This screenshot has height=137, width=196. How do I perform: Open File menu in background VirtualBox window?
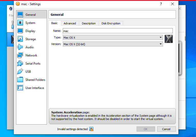tap(11, 15)
